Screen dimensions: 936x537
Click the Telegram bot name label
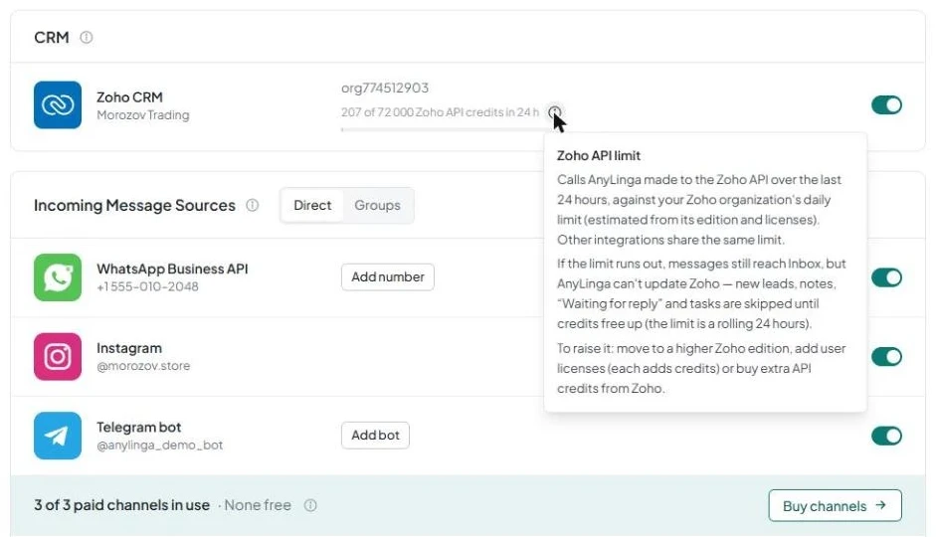point(139,428)
